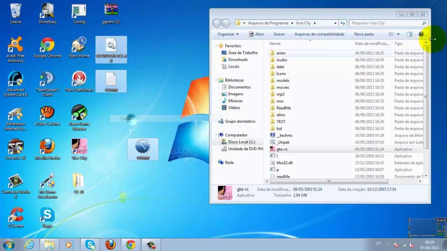Click the Windows Explorer taskbar button
Viewport: 447px width, 251px height.
[49, 245]
